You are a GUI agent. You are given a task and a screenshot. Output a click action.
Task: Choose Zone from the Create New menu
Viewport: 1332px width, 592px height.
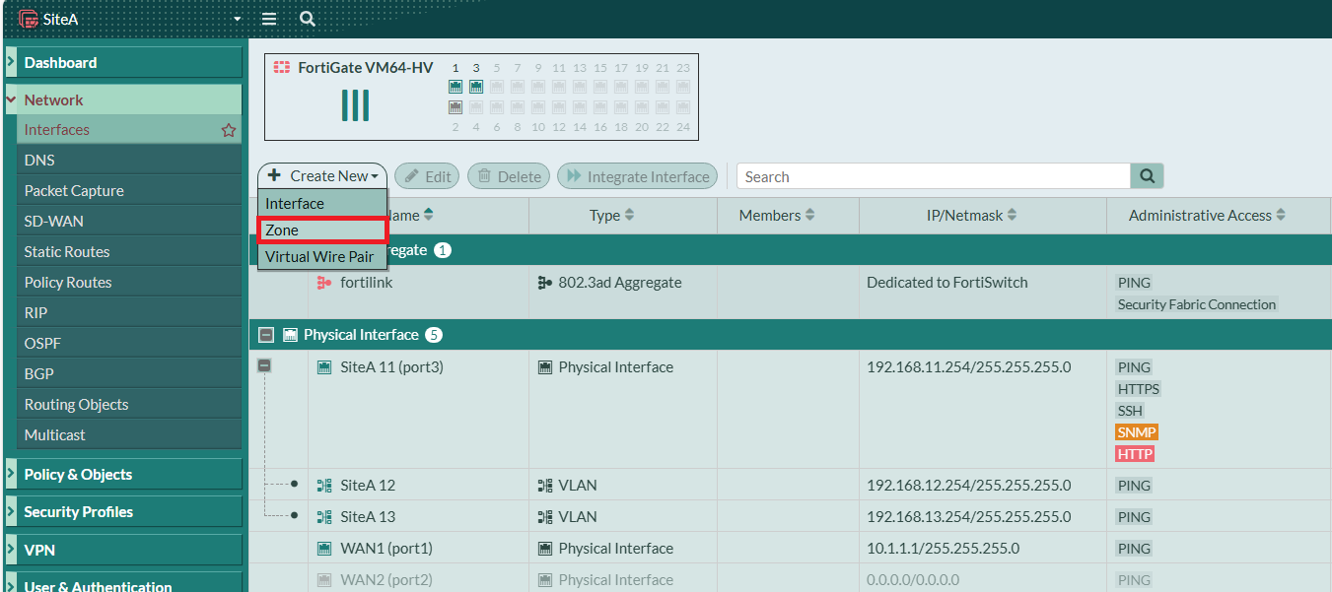(x=322, y=230)
